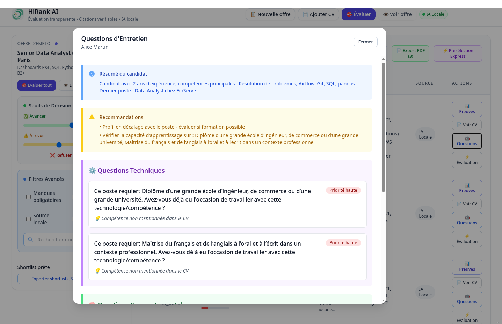Toggle the IA Locale status badge
The width and height of the screenshot is (502, 324).
(x=433, y=14)
